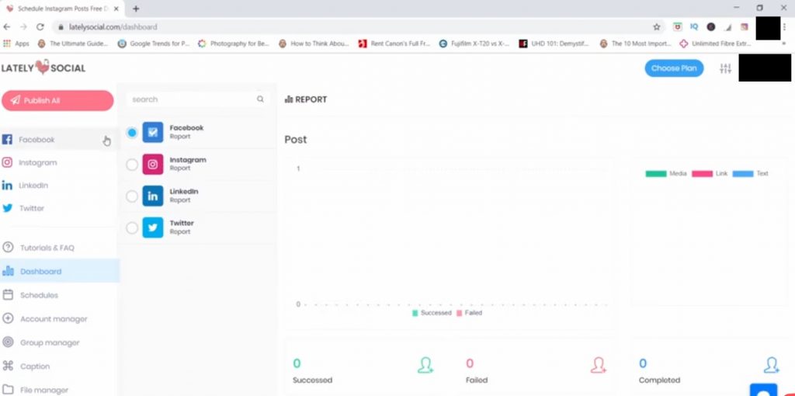Screen dimensions: 795x396
Task: Open the Apps bookmarks shortcut
Action: pos(16,43)
